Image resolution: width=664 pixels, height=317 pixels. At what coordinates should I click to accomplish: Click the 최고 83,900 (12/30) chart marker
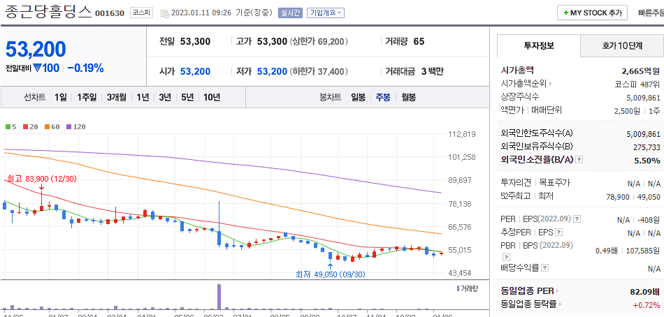(x=41, y=179)
